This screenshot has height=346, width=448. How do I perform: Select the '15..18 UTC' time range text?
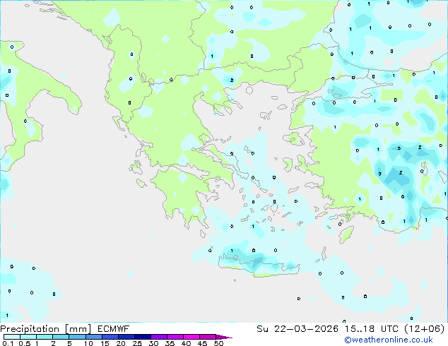(x=371, y=329)
